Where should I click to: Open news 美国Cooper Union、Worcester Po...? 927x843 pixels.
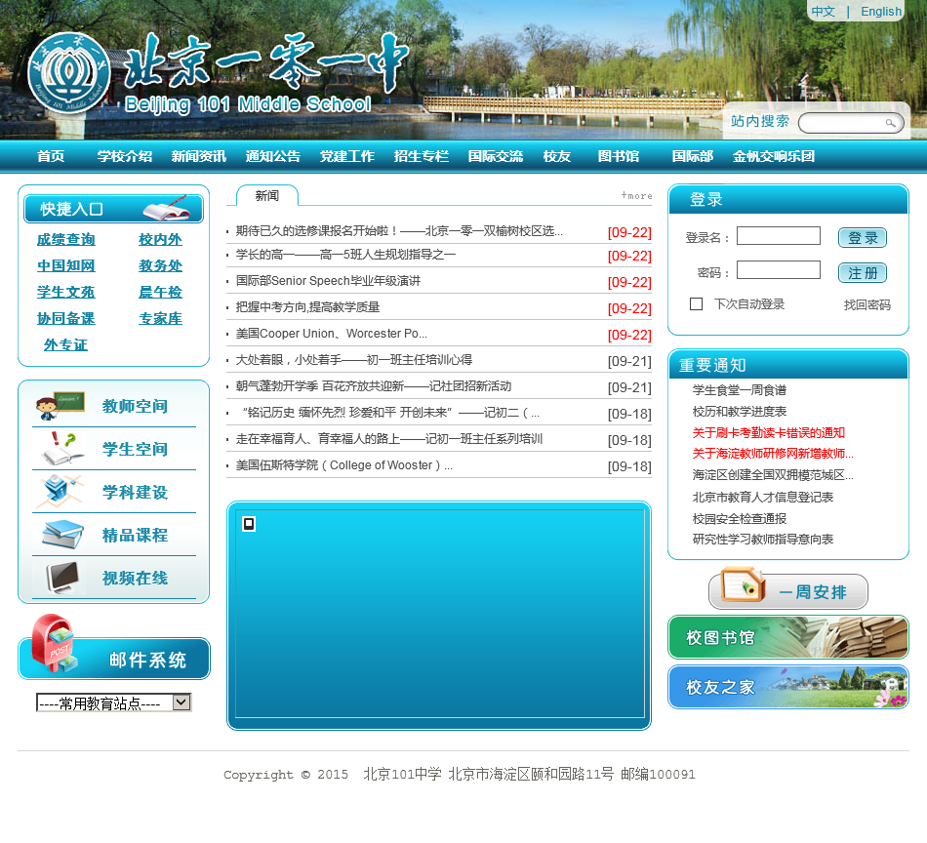[331, 334]
